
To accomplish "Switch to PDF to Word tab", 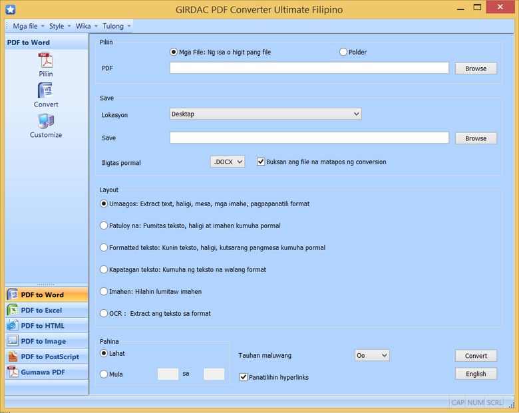I will click(47, 295).
